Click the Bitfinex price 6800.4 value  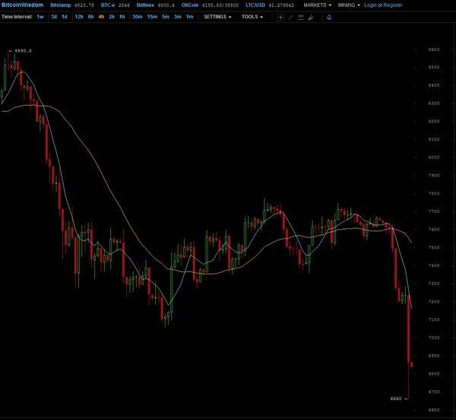click(x=166, y=5)
